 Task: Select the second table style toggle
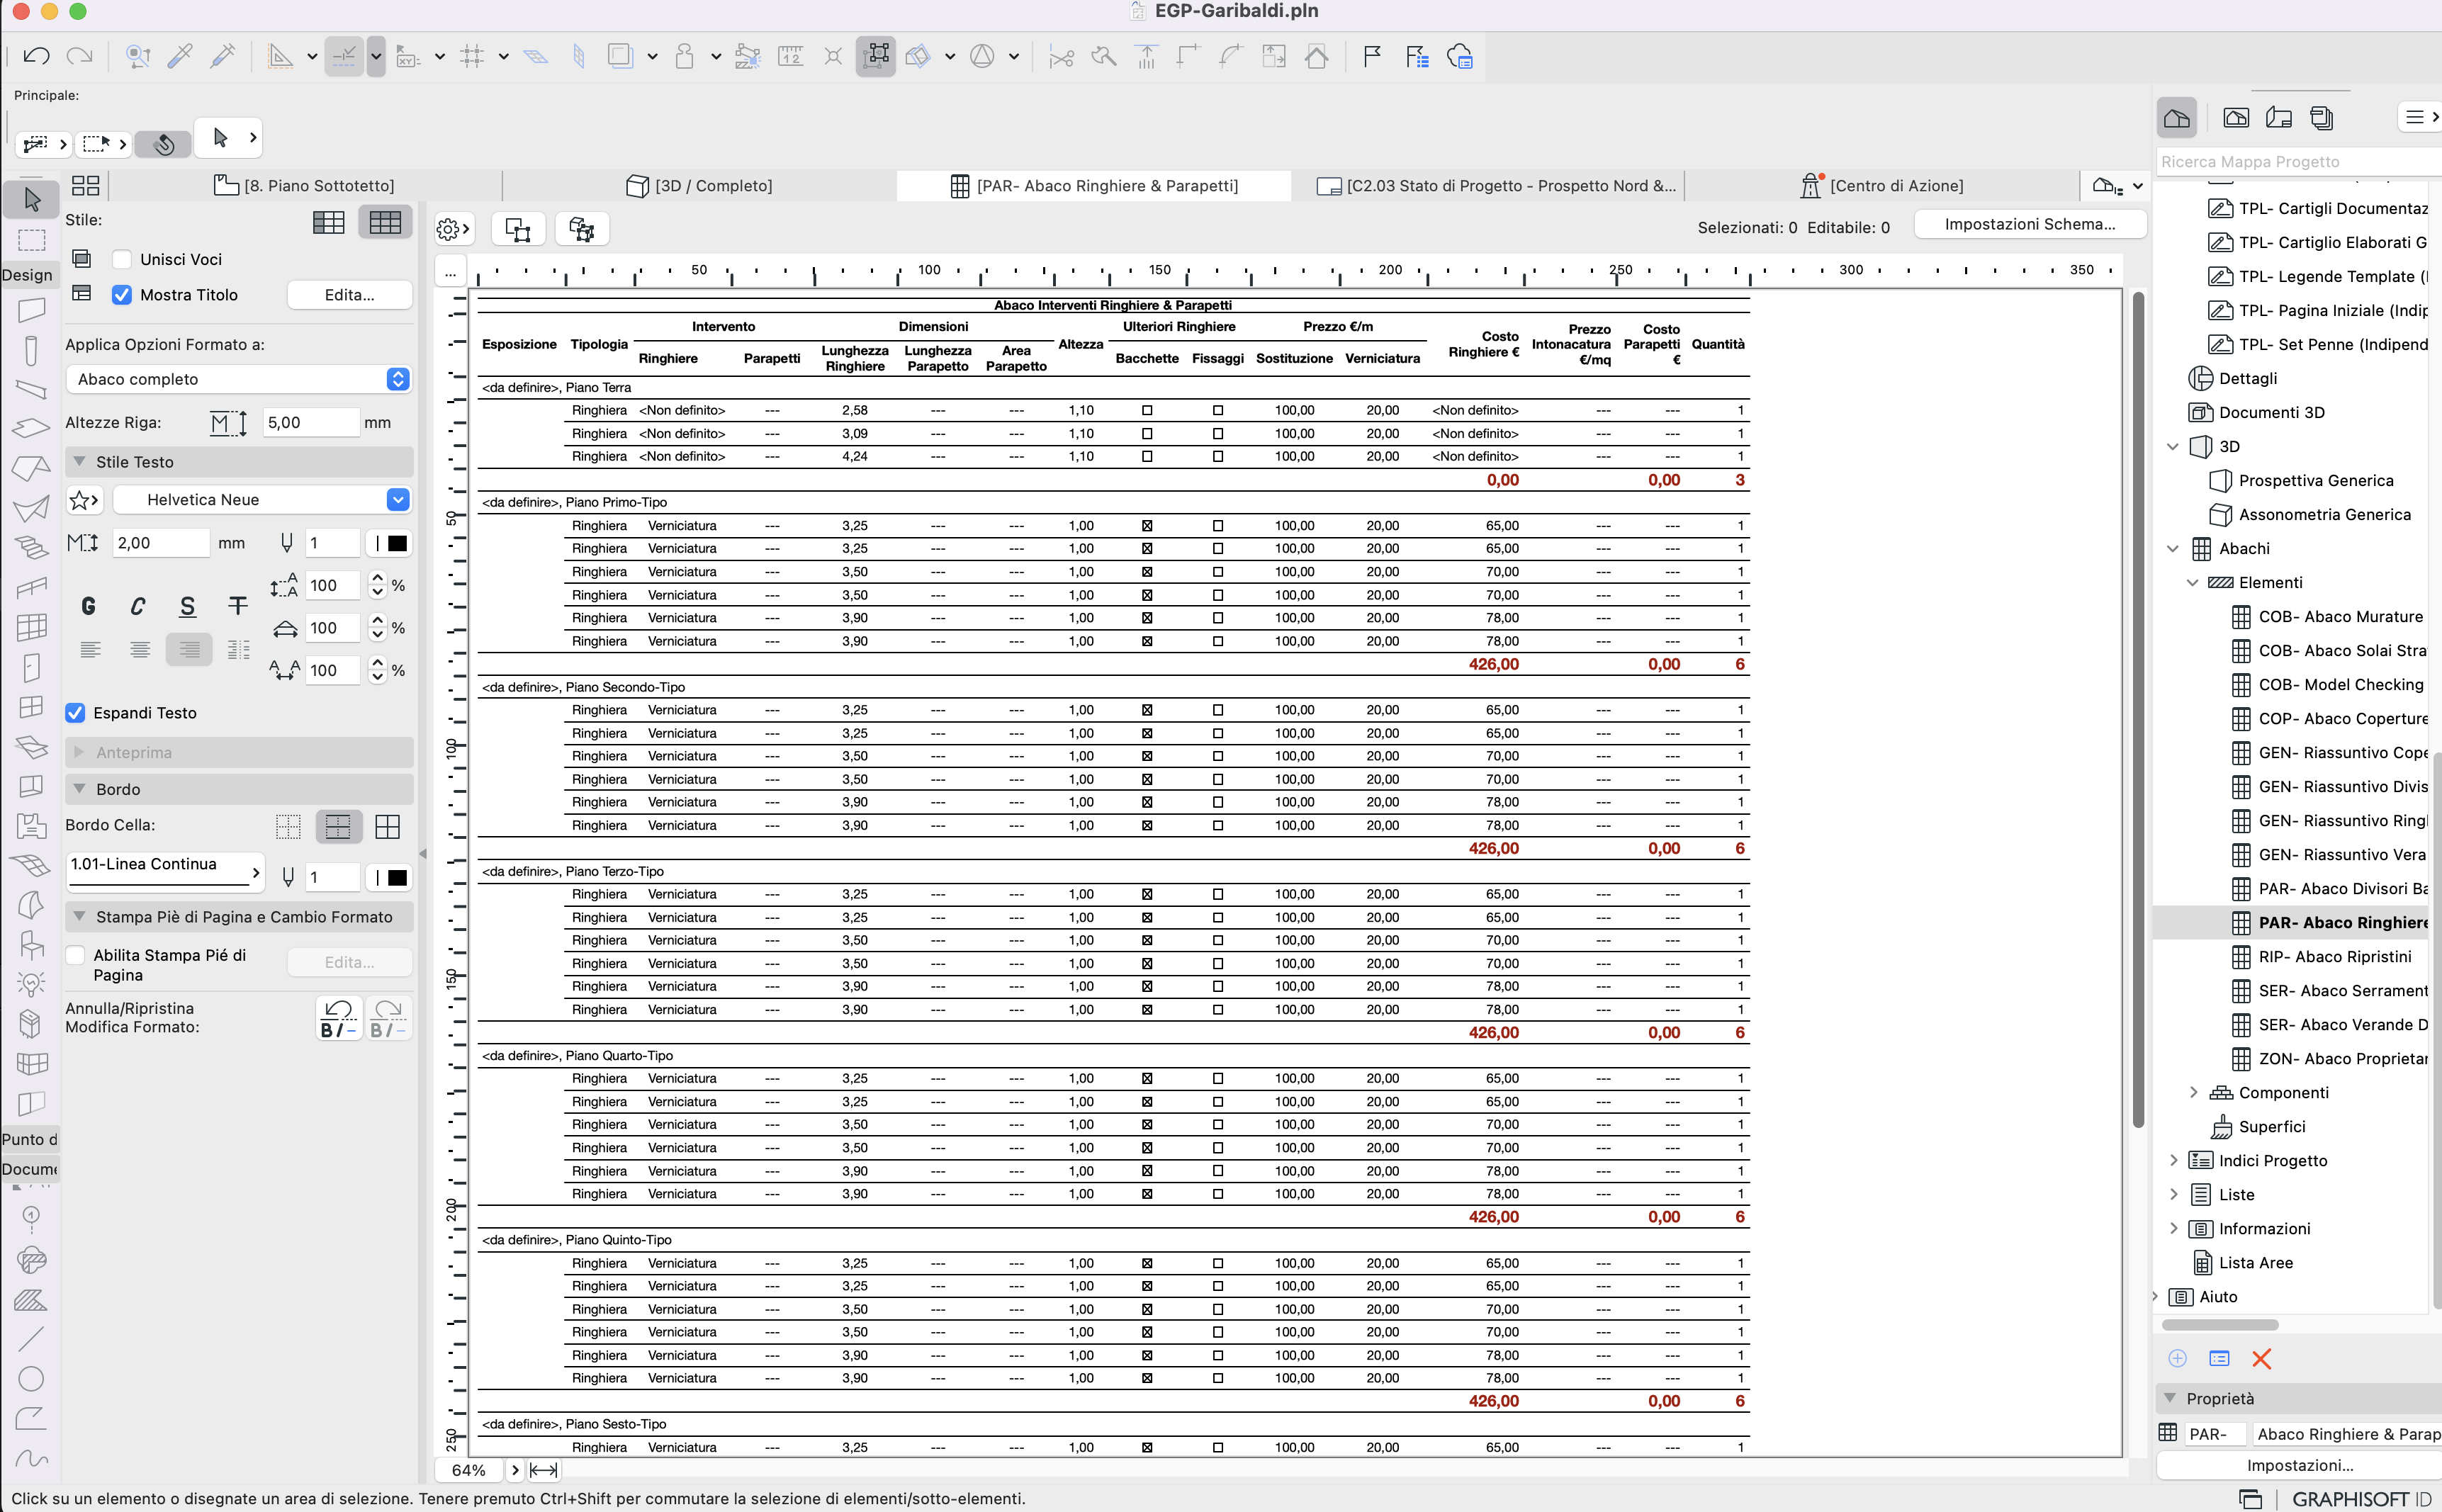(x=385, y=222)
